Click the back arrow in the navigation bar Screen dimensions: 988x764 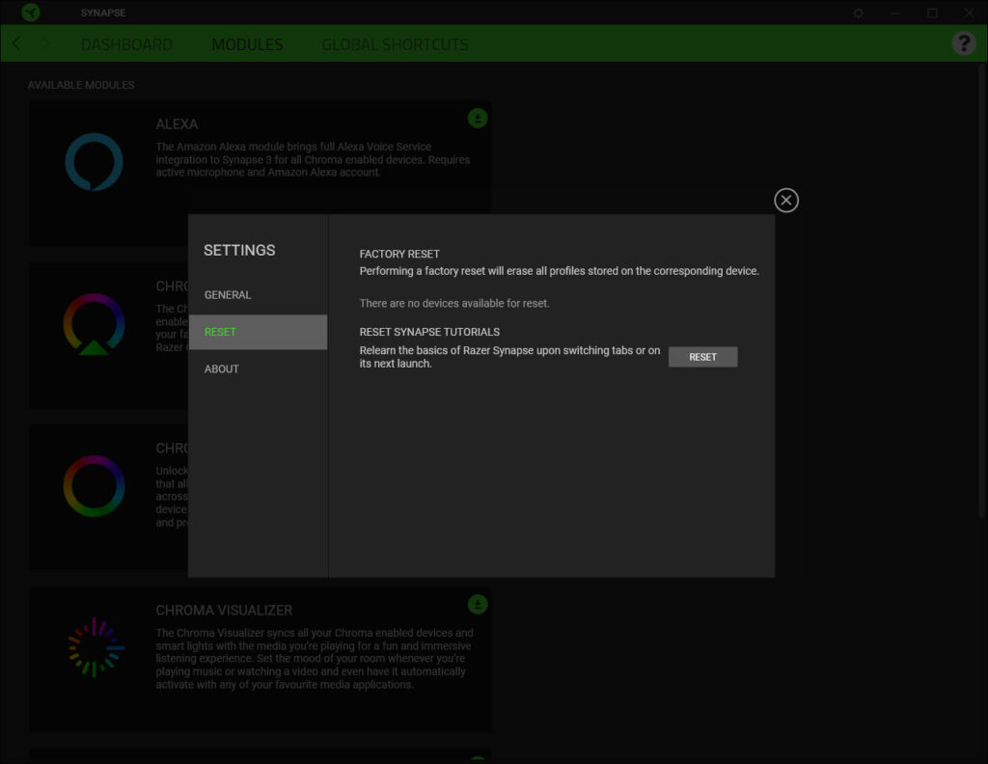(17, 43)
